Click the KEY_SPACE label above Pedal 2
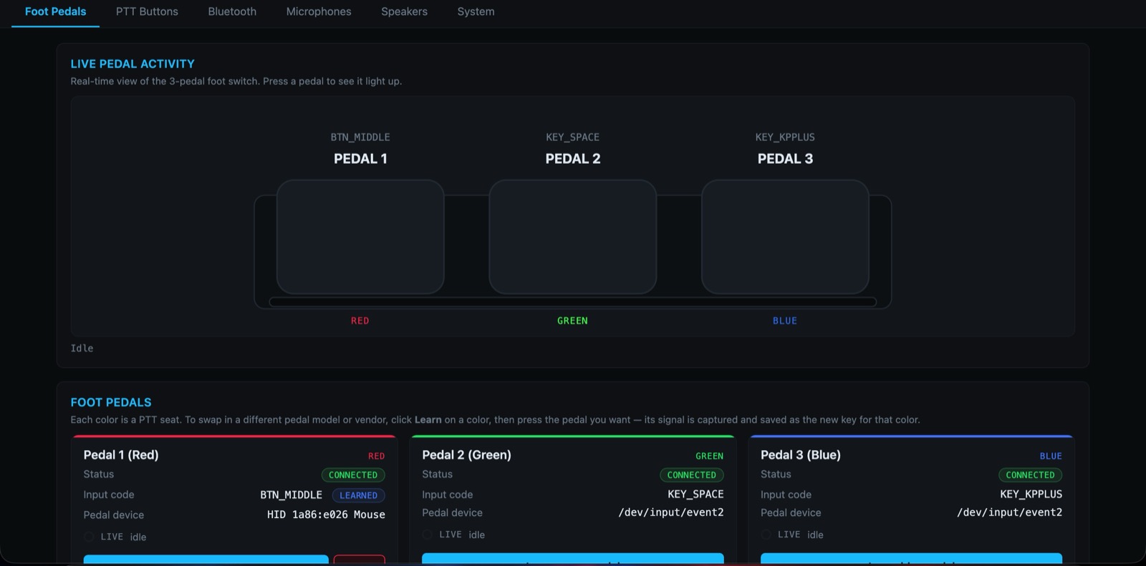The image size is (1146, 566). 572,137
